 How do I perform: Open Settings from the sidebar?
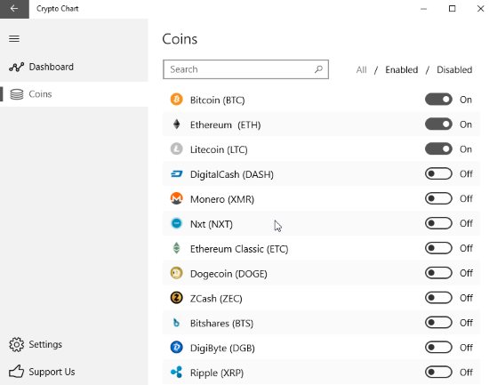pos(74,344)
